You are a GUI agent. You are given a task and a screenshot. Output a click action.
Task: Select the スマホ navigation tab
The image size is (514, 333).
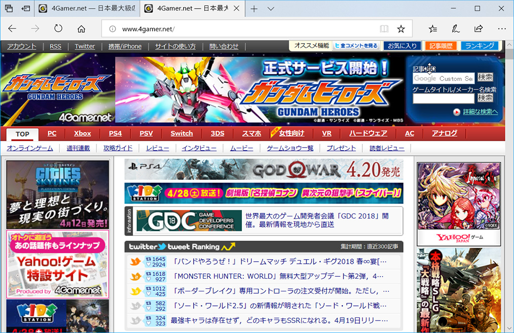[251, 134]
